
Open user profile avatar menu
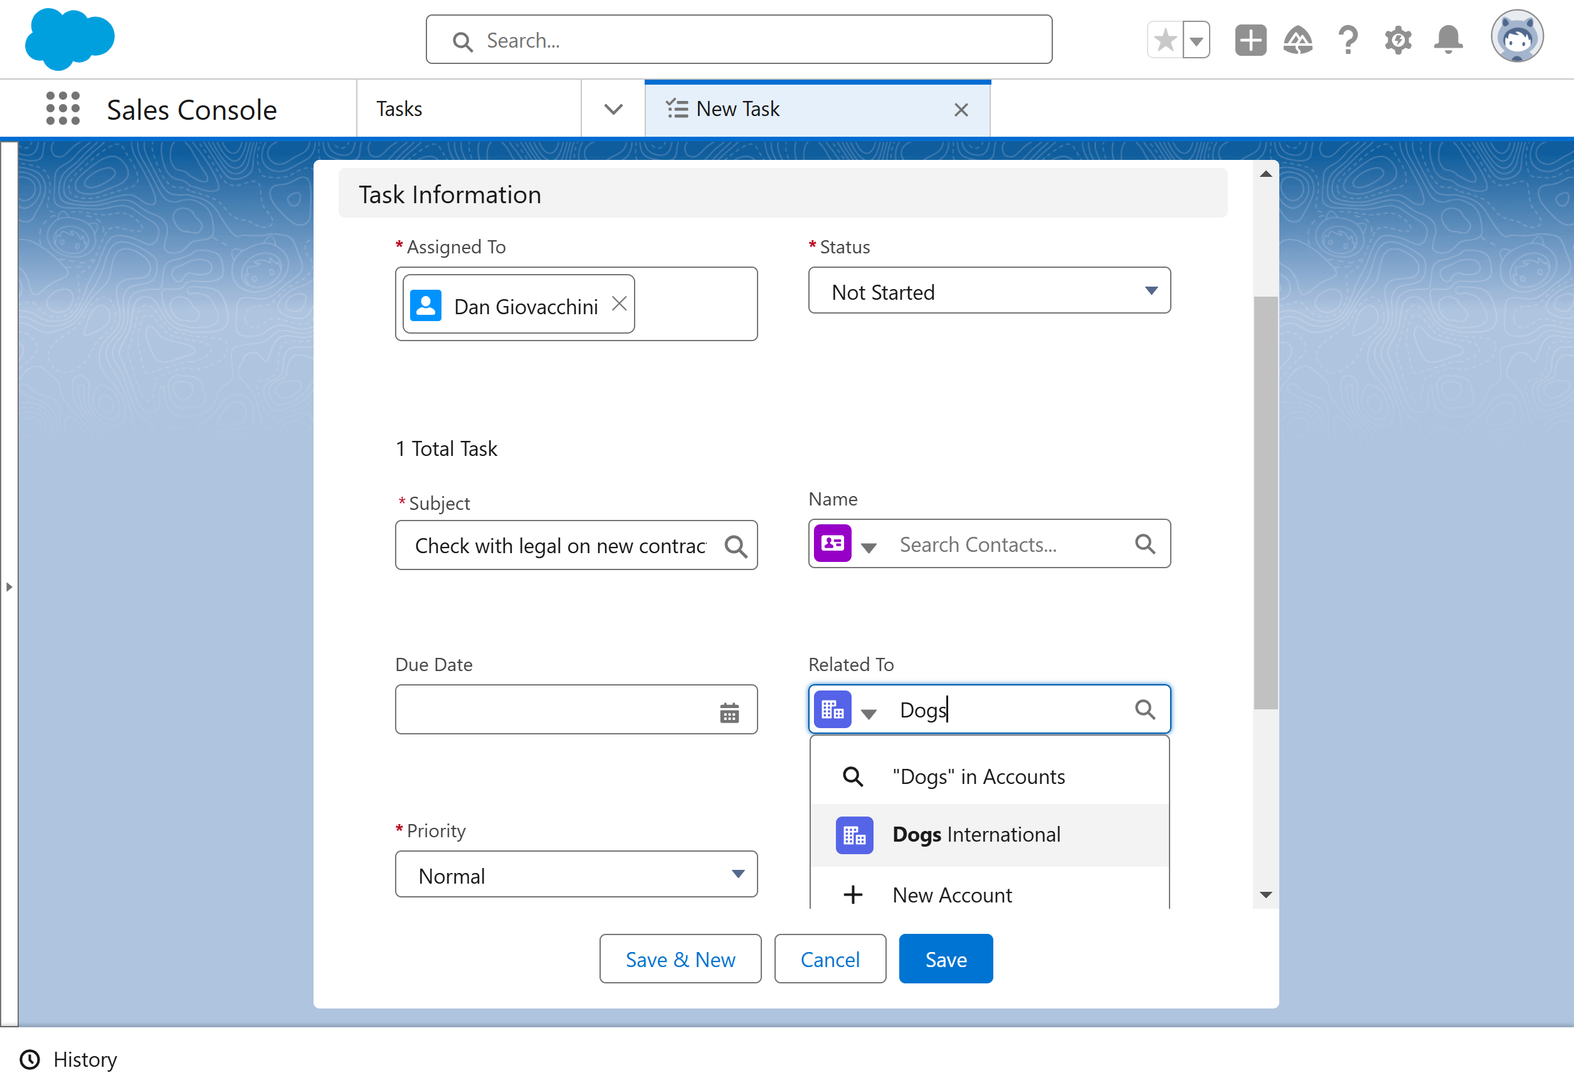[1517, 37]
